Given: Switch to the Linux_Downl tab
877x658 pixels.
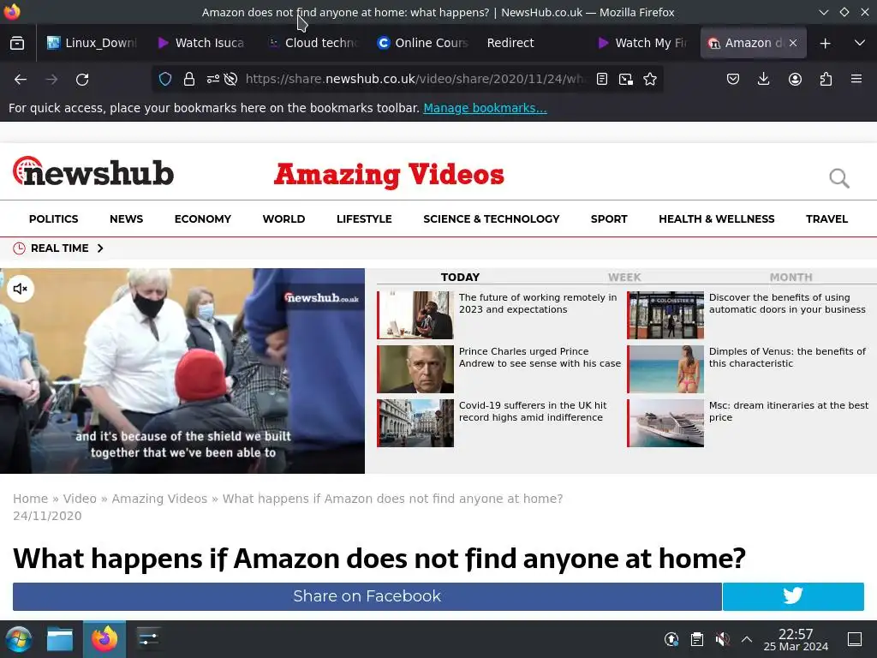Looking at the screenshot, I should [92, 43].
